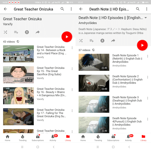
Task: Tap Android recents button on right screen
Action: coord(98,147)
